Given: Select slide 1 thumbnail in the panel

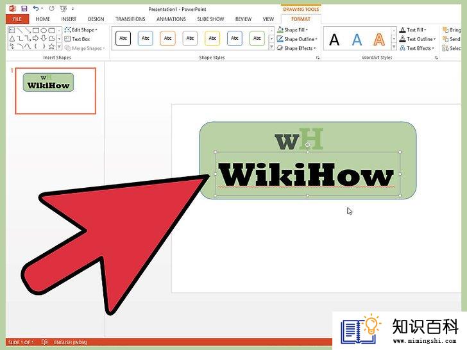Looking at the screenshot, I should [56, 91].
